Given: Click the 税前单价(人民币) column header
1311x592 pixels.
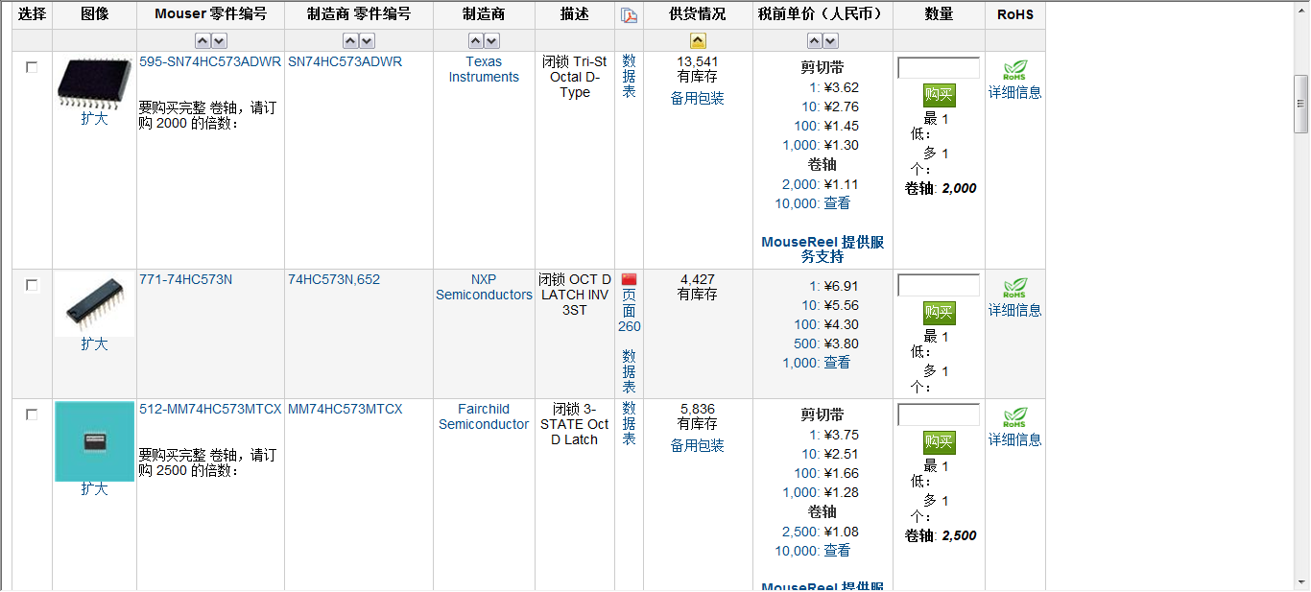Looking at the screenshot, I should tap(822, 14).
